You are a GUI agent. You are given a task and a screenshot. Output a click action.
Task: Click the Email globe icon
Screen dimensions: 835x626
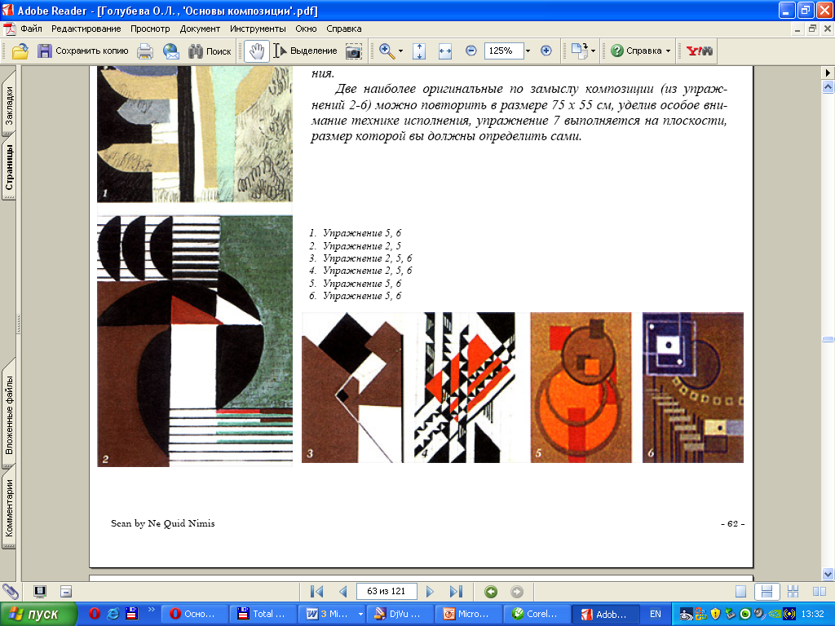tap(171, 51)
